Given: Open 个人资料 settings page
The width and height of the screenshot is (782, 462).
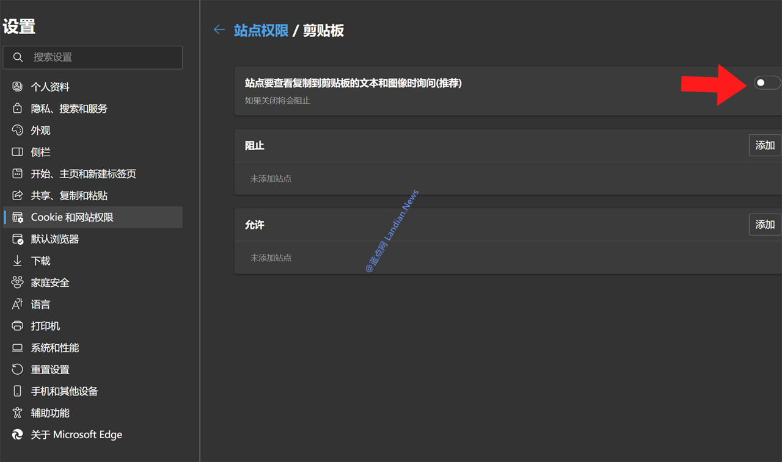Looking at the screenshot, I should pos(93,87).
